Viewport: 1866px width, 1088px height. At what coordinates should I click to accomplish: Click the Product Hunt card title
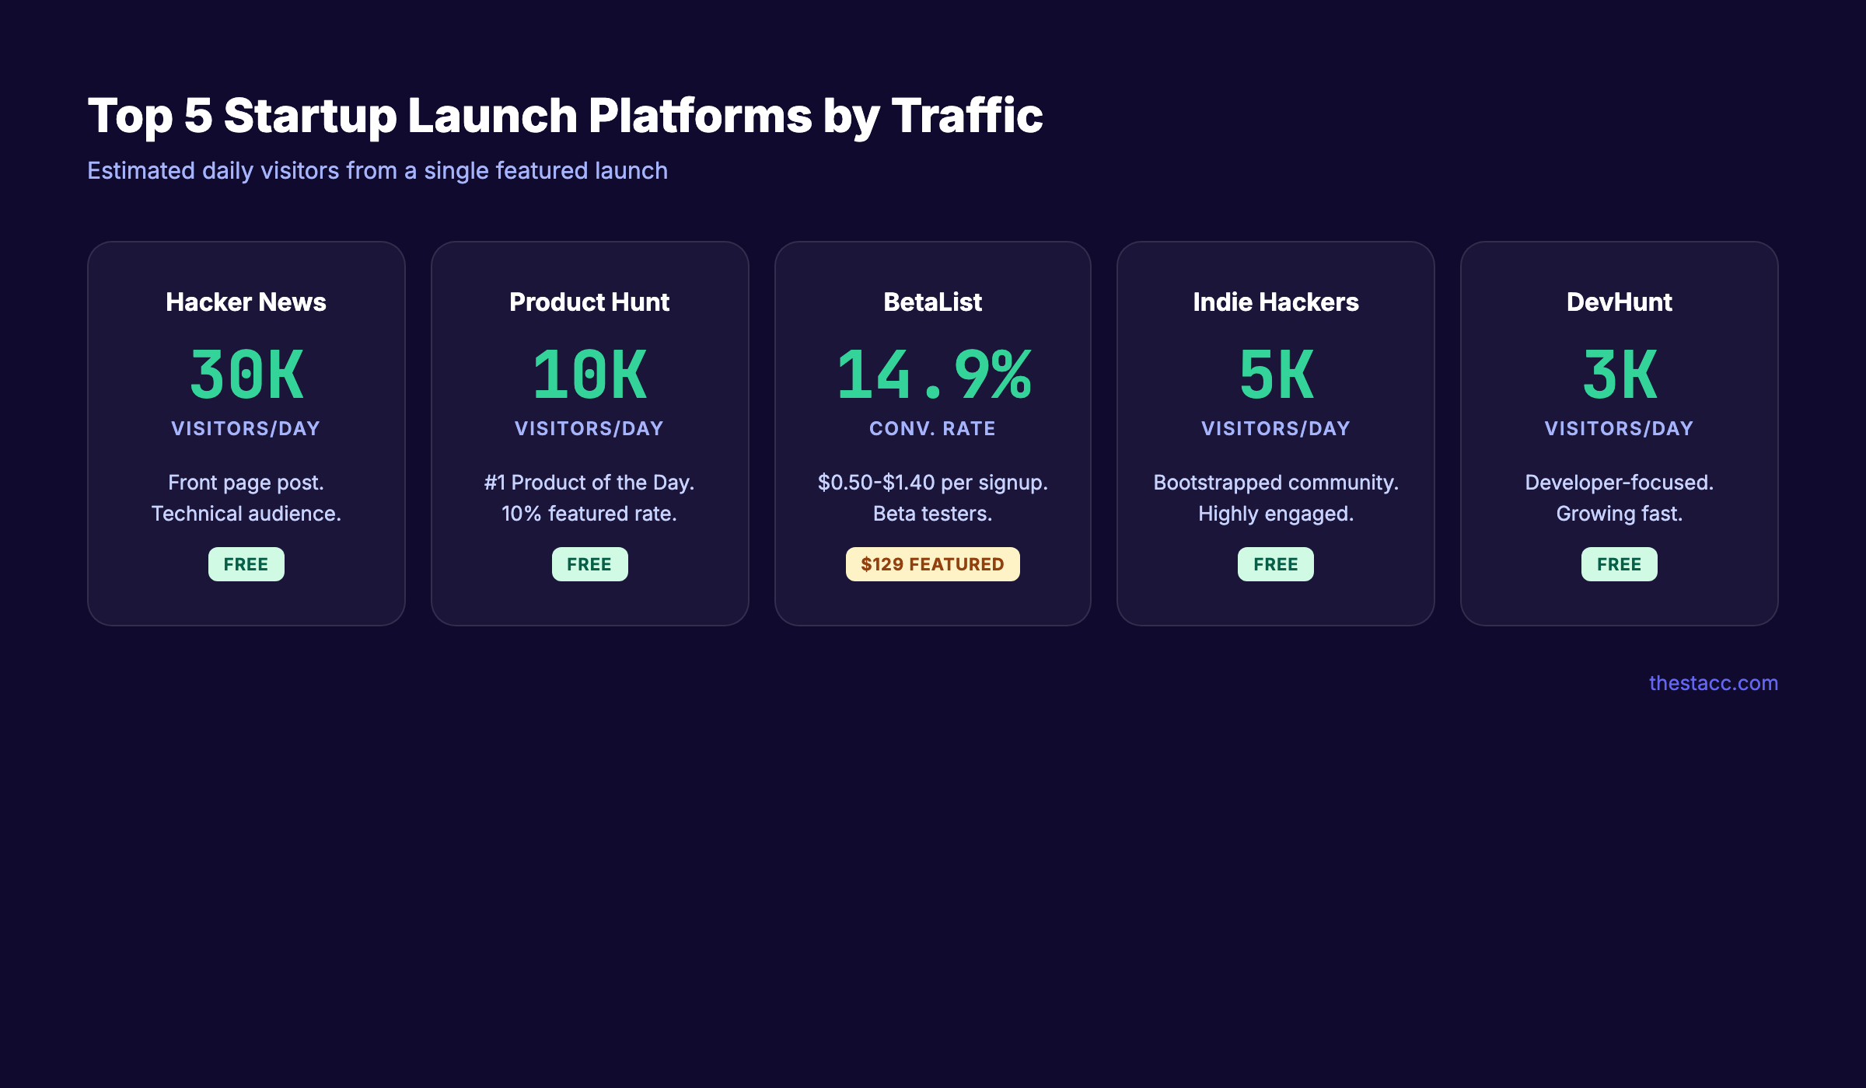[x=589, y=302]
